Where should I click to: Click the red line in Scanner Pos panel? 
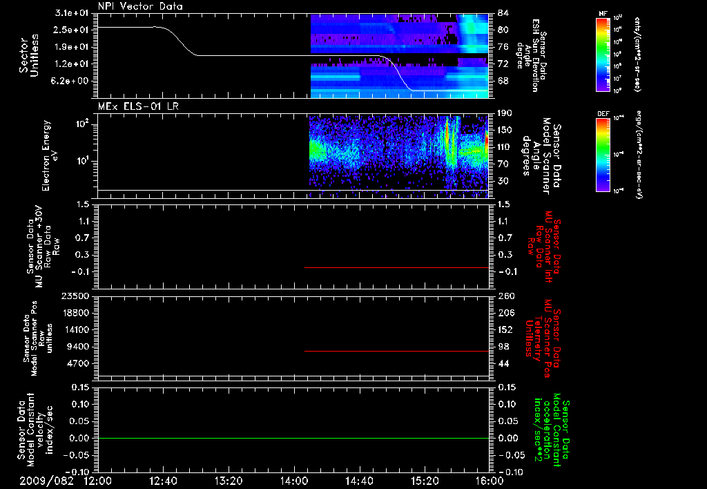click(397, 351)
